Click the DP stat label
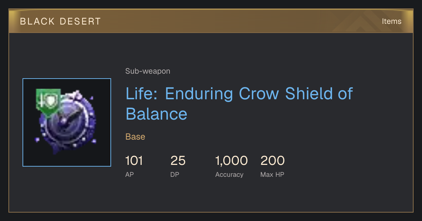422x221 pixels. click(x=175, y=174)
